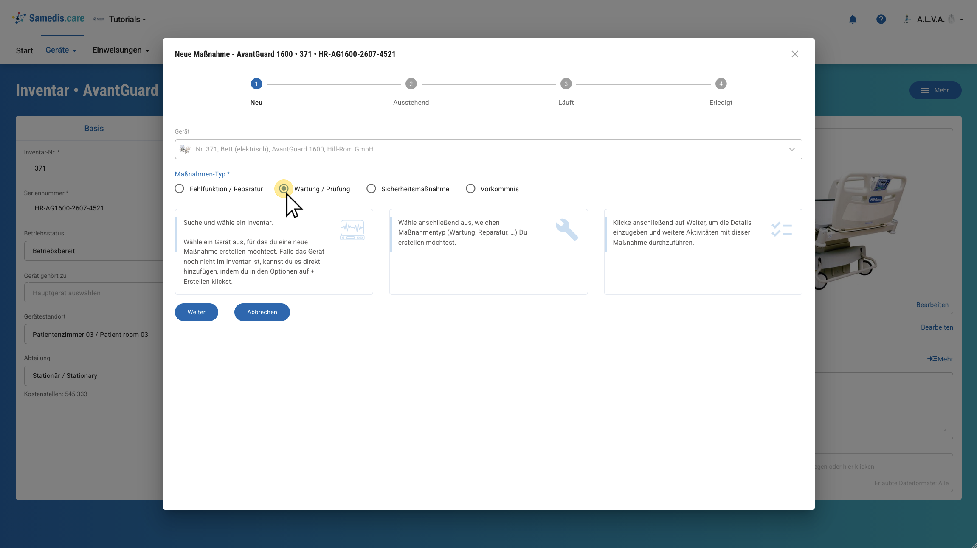
Task: Click Bearbeiten link under device image
Action: coord(932,305)
